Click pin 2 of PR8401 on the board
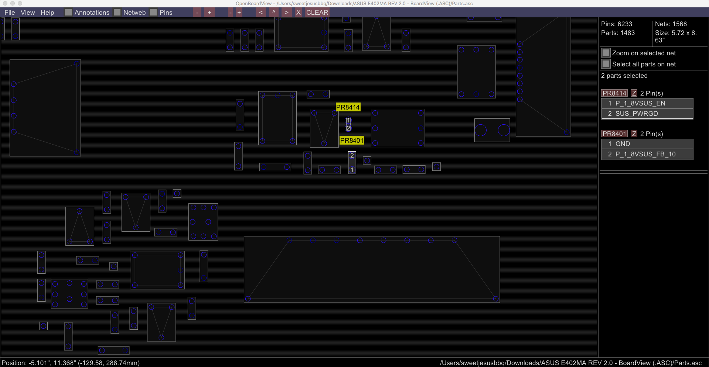 coord(352,156)
